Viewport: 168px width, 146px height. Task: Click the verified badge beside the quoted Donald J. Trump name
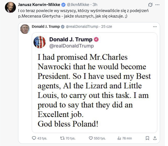tap(62, 27)
